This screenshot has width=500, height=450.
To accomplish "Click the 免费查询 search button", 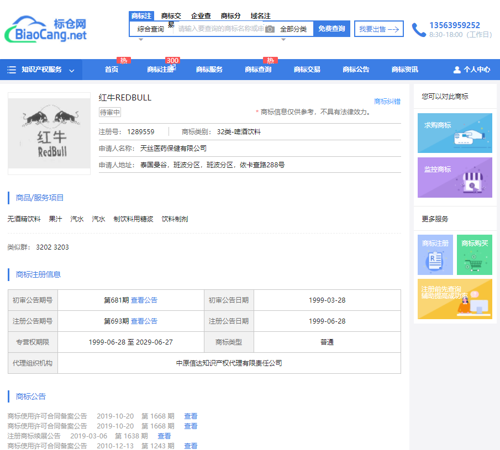I will (331, 29).
